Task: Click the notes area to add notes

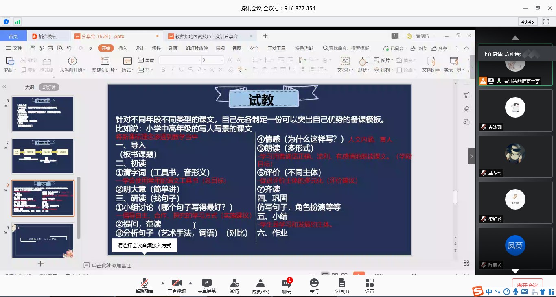Action: point(111,265)
